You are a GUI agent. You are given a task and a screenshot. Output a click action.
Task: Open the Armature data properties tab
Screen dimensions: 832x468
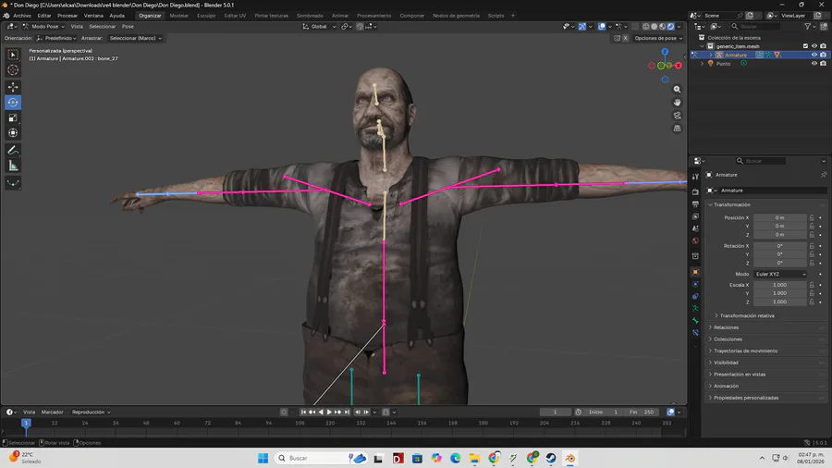[695, 309]
